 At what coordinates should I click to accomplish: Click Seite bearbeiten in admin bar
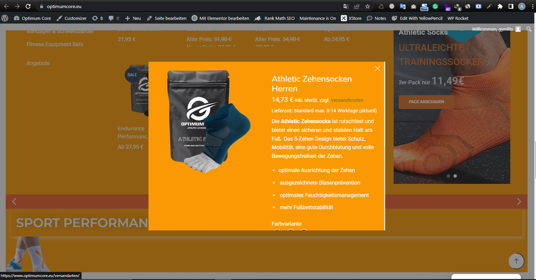click(167, 18)
